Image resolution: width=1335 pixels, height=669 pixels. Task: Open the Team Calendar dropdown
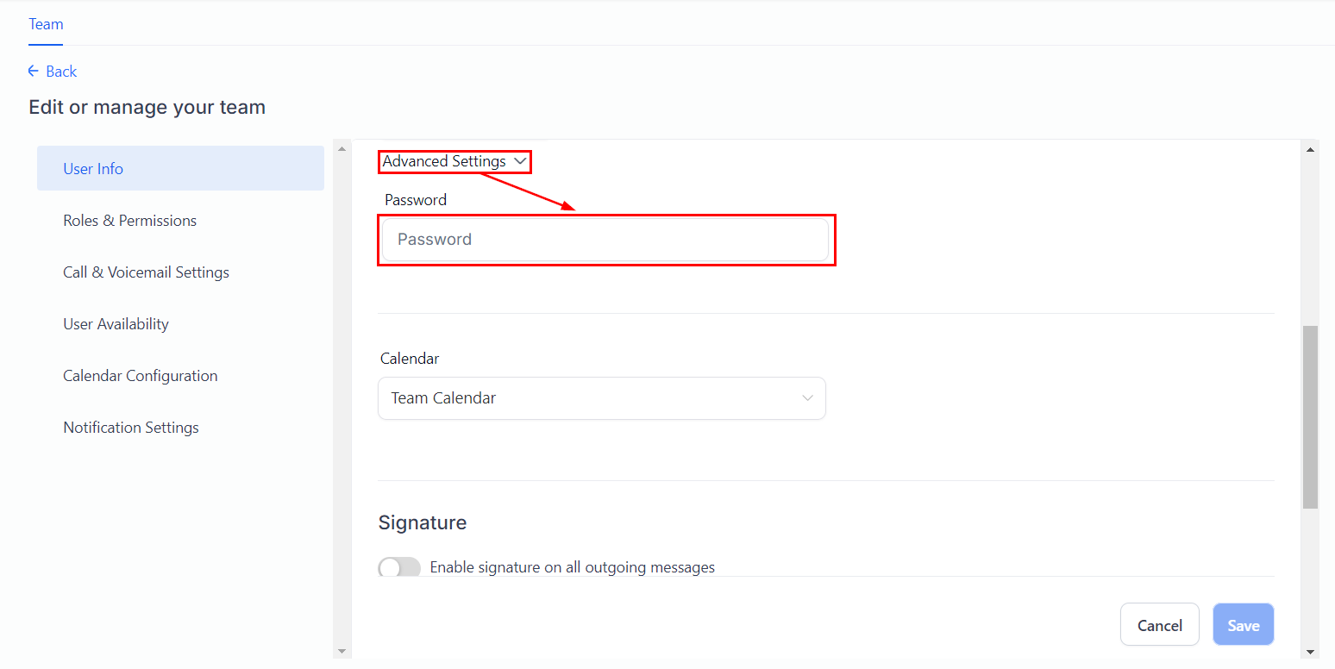point(601,398)
